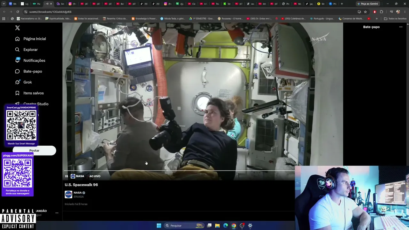
Task: Click the browser address bar
Action: click(x=192, y=12)
